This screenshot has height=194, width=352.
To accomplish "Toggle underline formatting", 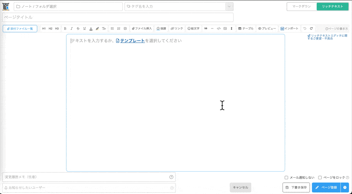I will pyautogui.click(x=84, y=29).
